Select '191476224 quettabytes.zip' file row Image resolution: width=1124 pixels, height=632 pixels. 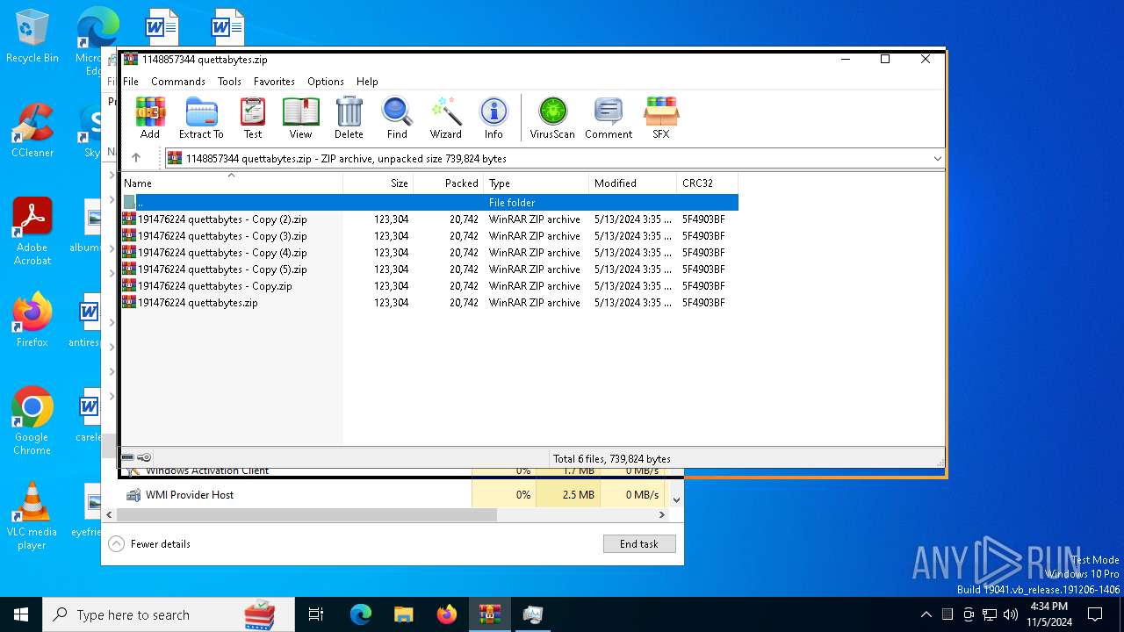click(429, 303)
